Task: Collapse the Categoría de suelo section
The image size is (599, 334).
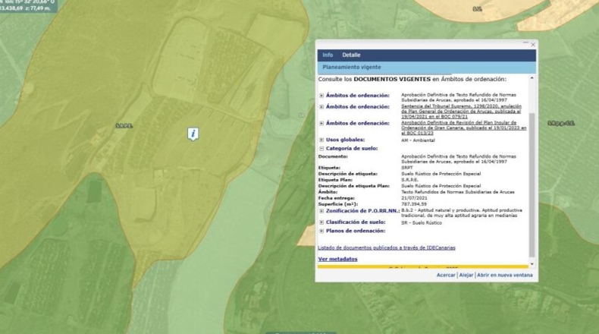Action: (x=321, y=149)
